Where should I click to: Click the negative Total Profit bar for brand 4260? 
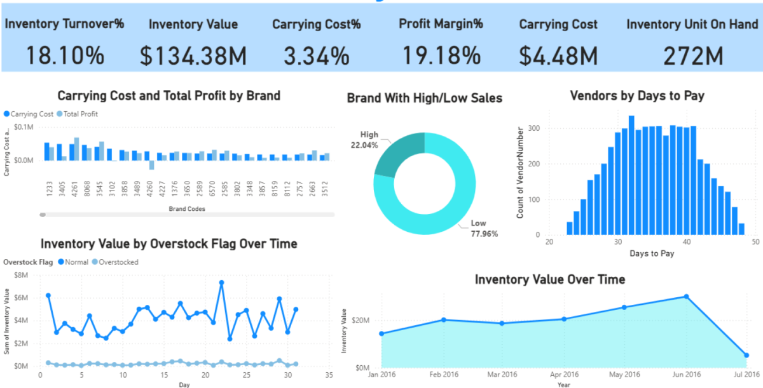point(152,165)
